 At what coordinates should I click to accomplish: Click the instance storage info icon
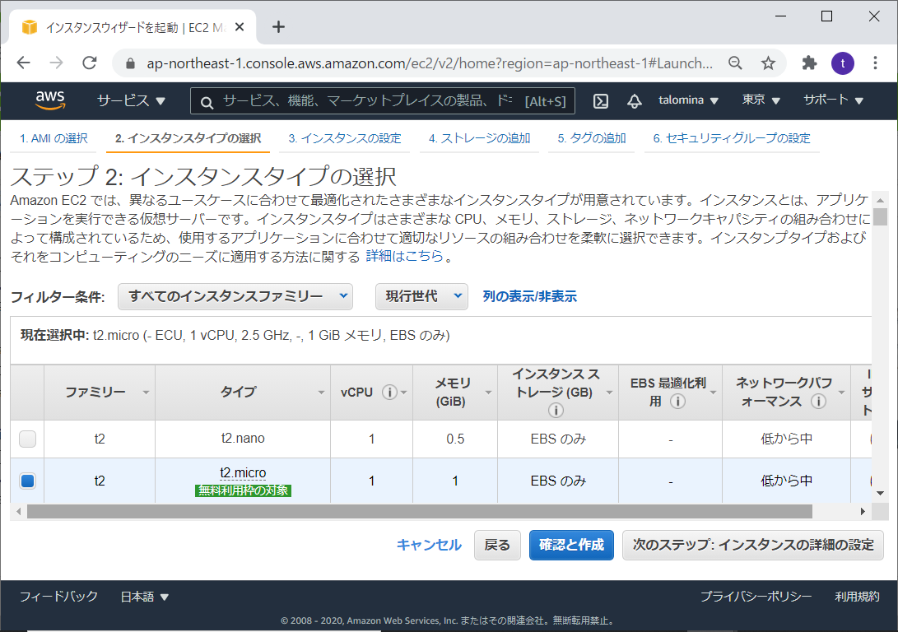coord(556,410)
